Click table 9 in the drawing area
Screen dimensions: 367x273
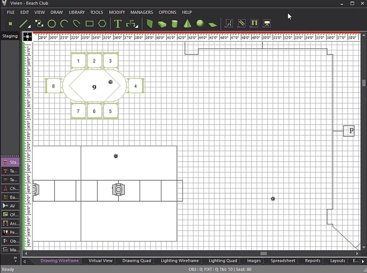click(94, 87)
